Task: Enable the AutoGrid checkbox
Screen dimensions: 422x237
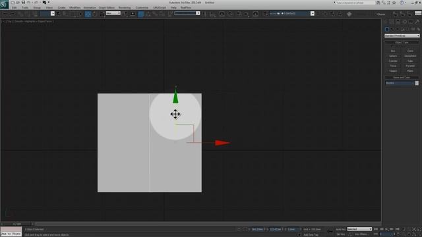Action: (x=392, y=46)
